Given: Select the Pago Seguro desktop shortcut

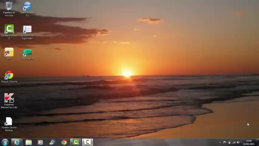Looking at the screenshot, I should coord(27,54).
